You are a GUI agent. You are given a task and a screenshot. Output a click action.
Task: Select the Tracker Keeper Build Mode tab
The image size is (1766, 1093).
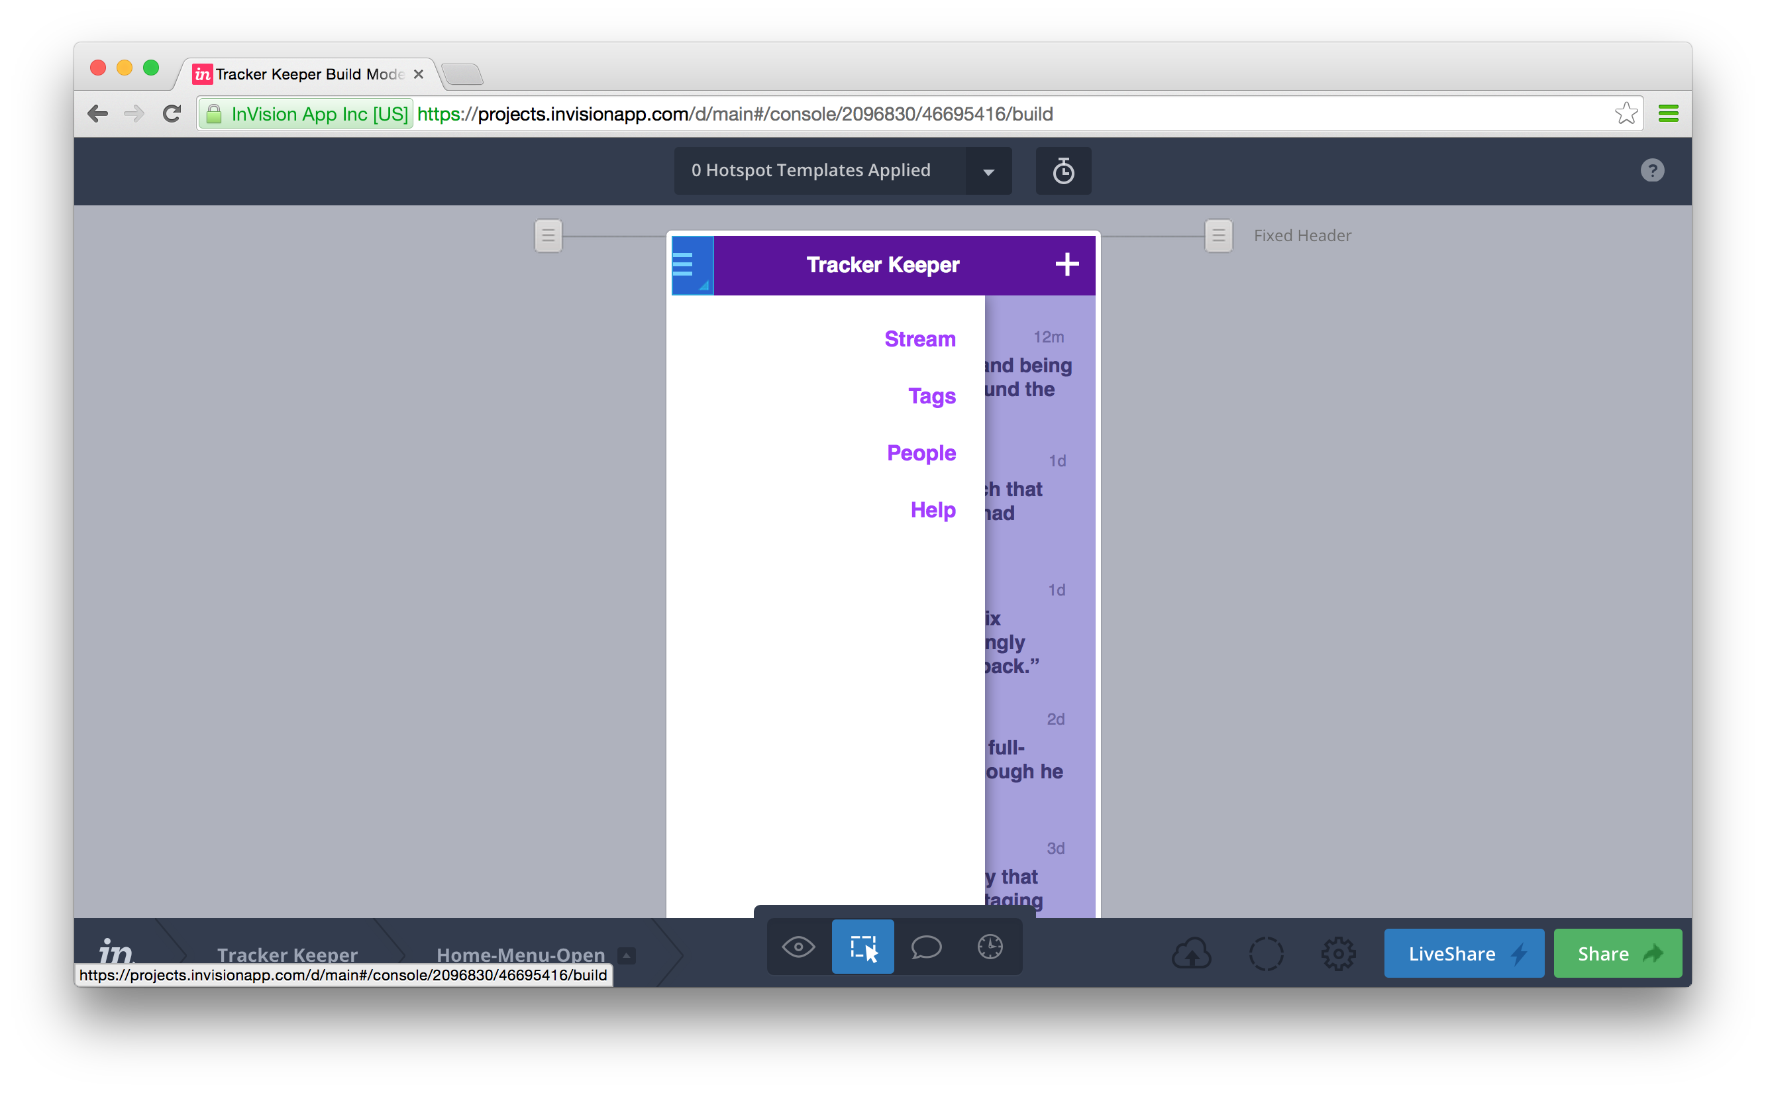(309, 74)
